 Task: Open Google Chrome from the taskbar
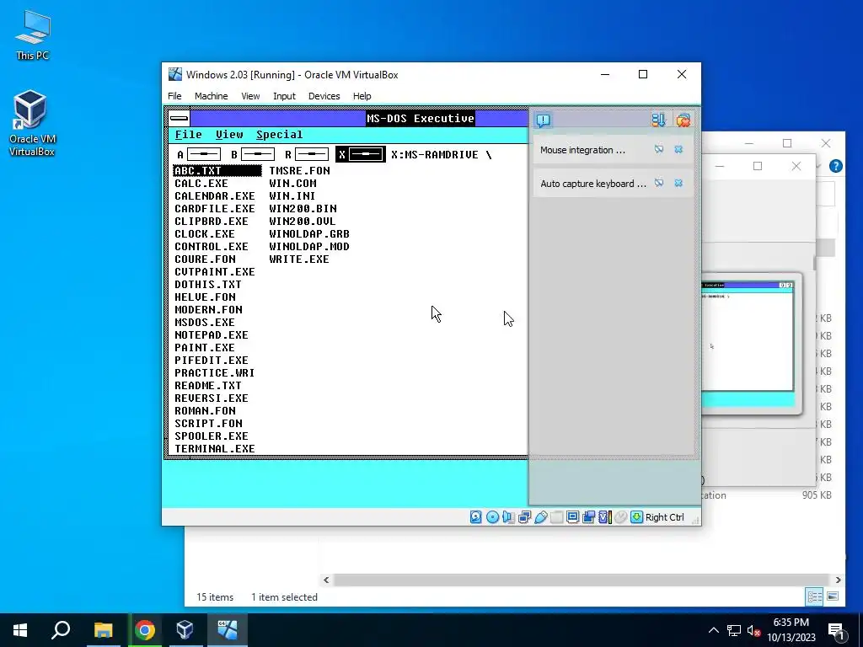pos(145,630)
